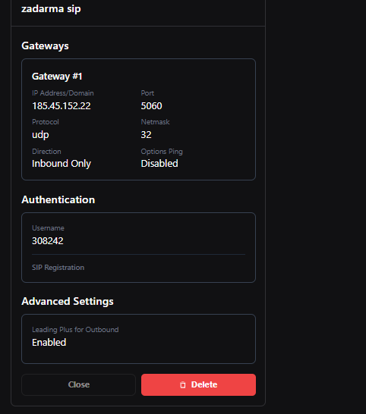Screen dimensions: 366x414
Task: Click the Inbound Only direction value
Action: point(62,164)
